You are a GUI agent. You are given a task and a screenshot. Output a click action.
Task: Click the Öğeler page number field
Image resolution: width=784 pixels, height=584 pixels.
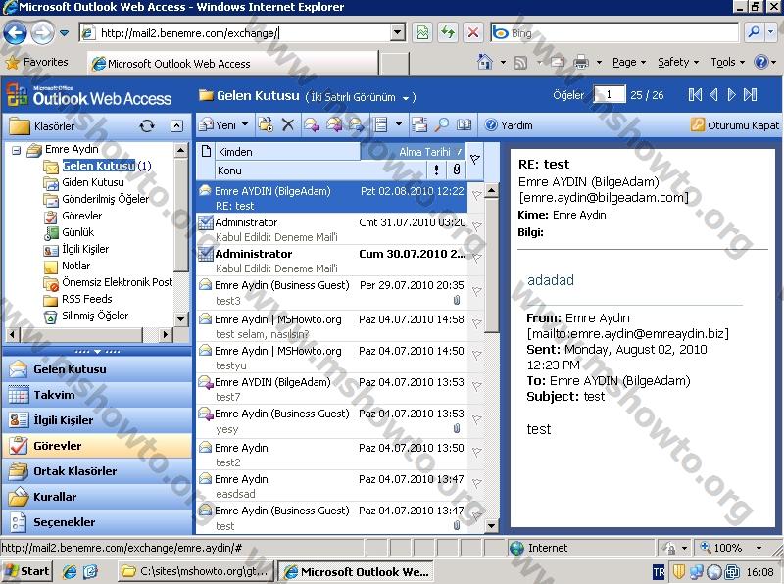click(x=609, y=94)
